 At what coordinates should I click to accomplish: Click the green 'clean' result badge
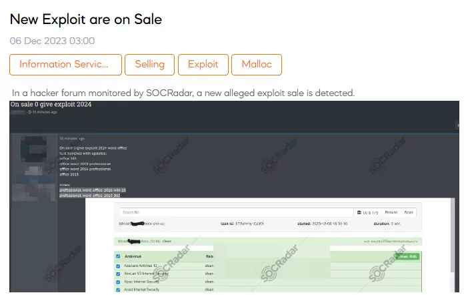coord(407,256)
